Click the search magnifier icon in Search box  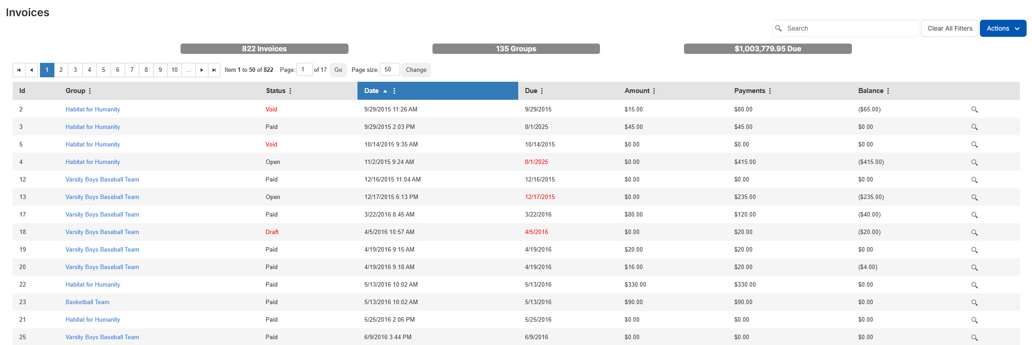tap(779, 28)
